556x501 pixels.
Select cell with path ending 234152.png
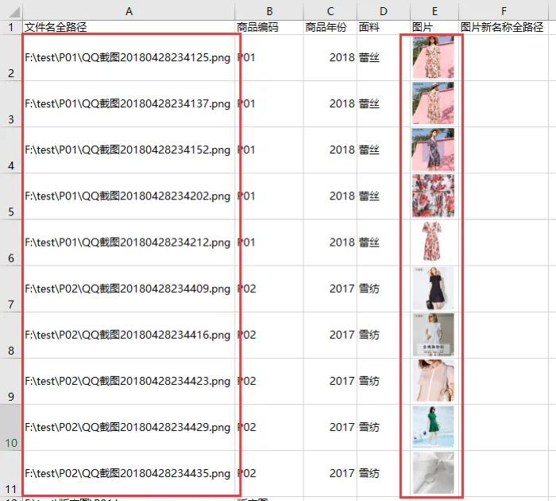coord(129,150)
